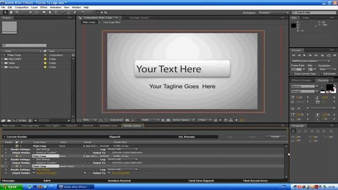Switch to the Your Tagline timeline tab
The height and width of the screenshot is (190, 338).
[x=52, y=126]
